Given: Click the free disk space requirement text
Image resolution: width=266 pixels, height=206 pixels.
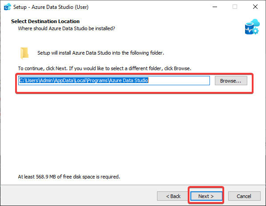Looking at the screenshot, I should (x=69, y=177).
